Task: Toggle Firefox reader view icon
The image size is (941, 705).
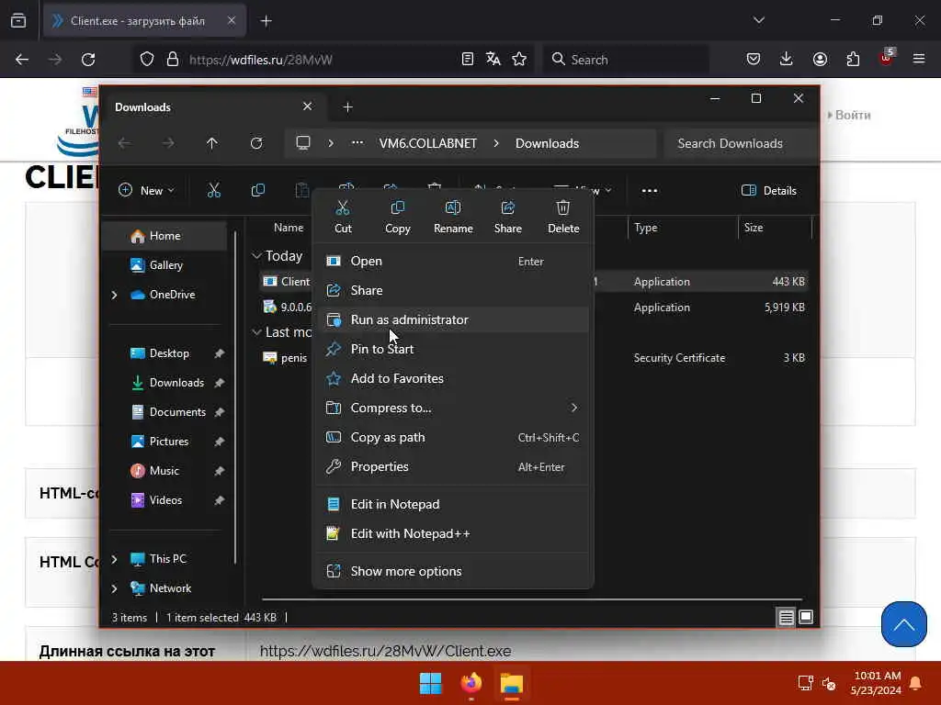Action: click(468, 59)
